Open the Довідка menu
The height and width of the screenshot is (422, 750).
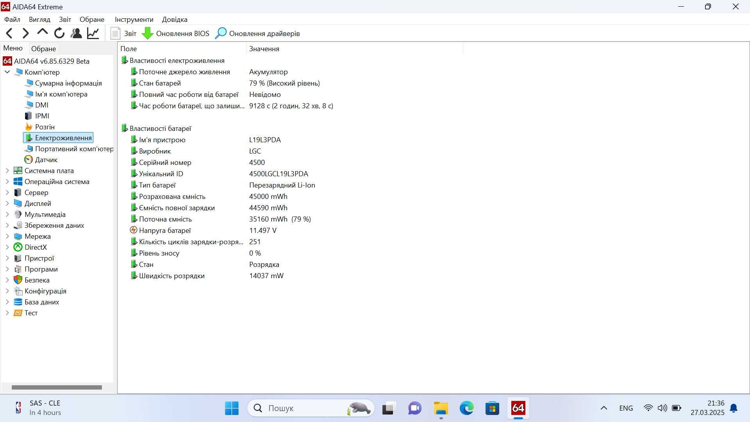175,19
